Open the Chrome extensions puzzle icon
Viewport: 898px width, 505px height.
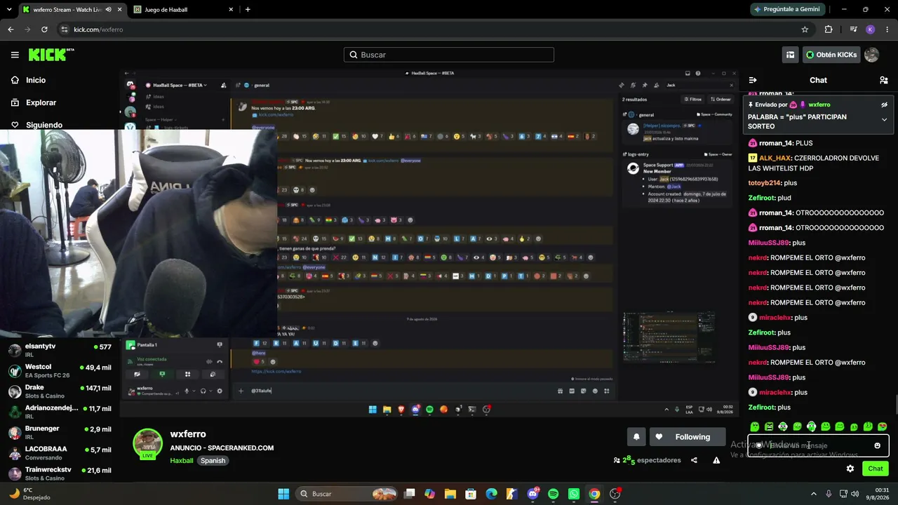tap(829, 29)
